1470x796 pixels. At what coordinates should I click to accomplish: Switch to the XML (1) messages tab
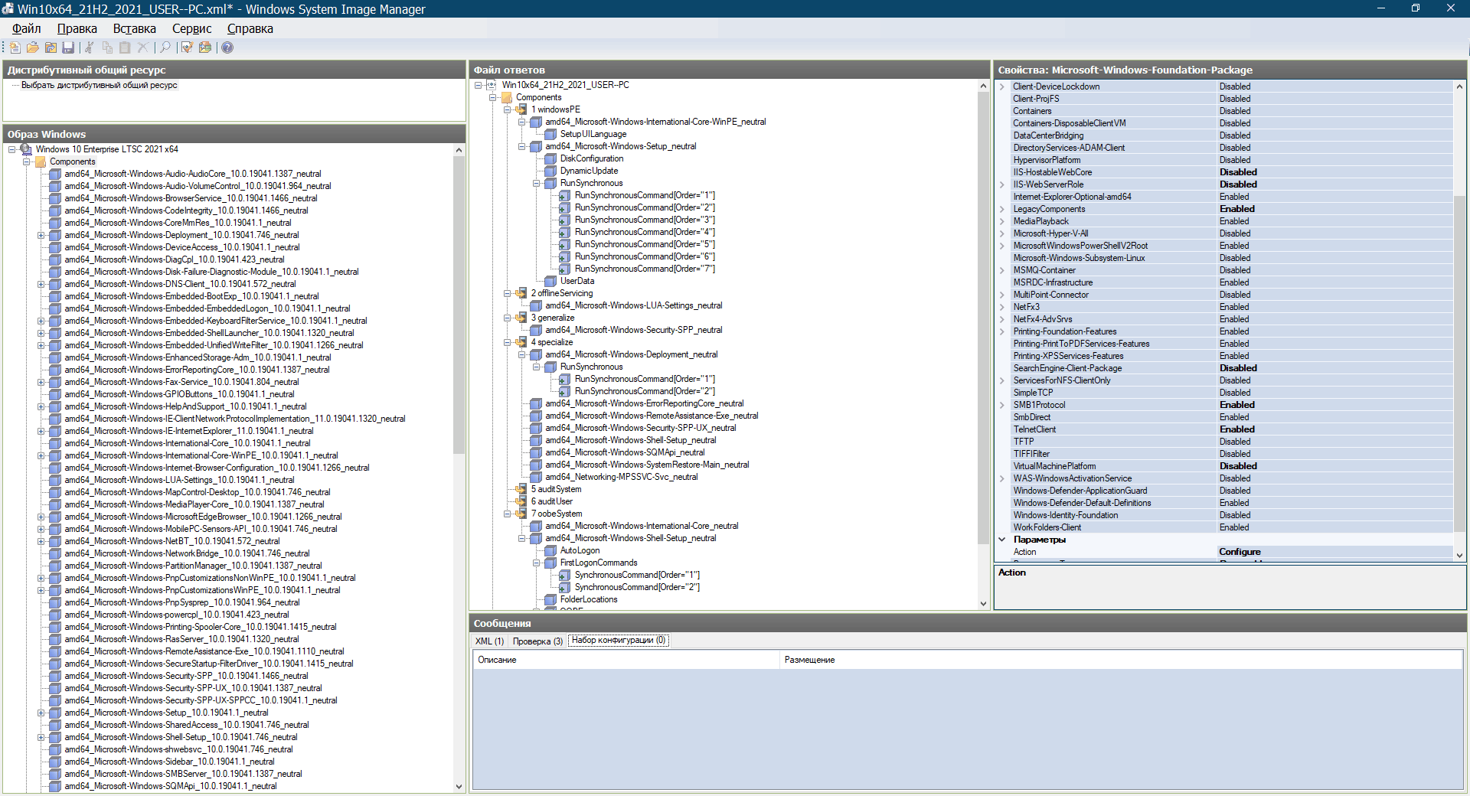point(489,641)
